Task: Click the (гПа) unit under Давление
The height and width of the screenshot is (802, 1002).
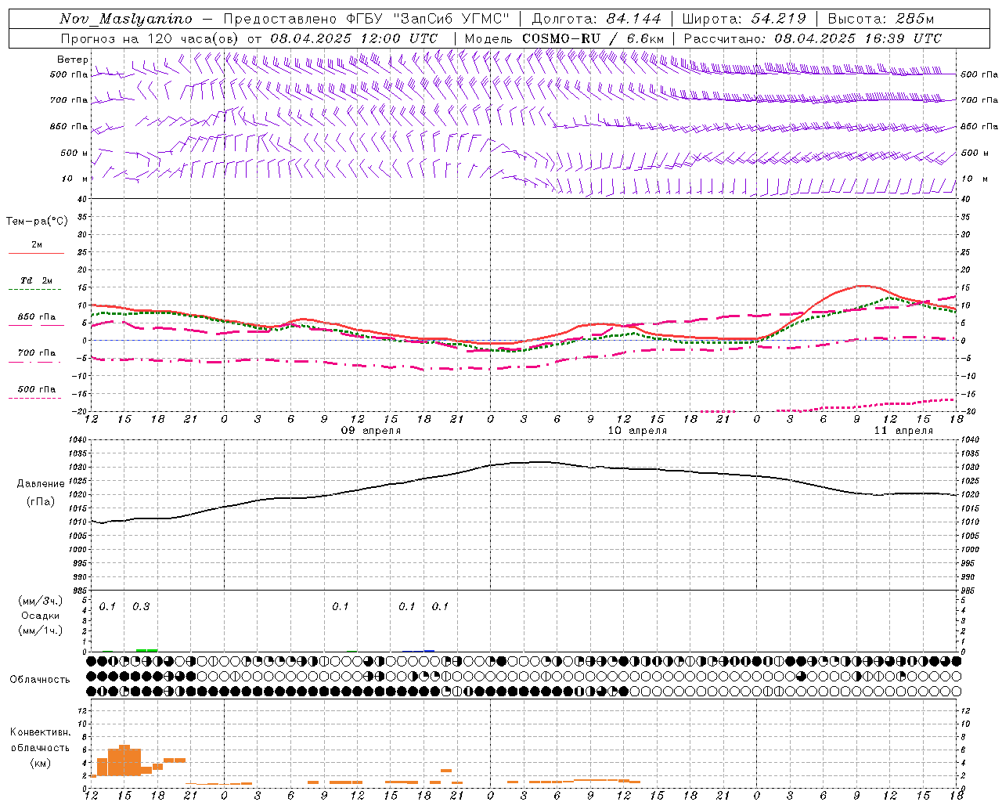Action: point(41,502)
